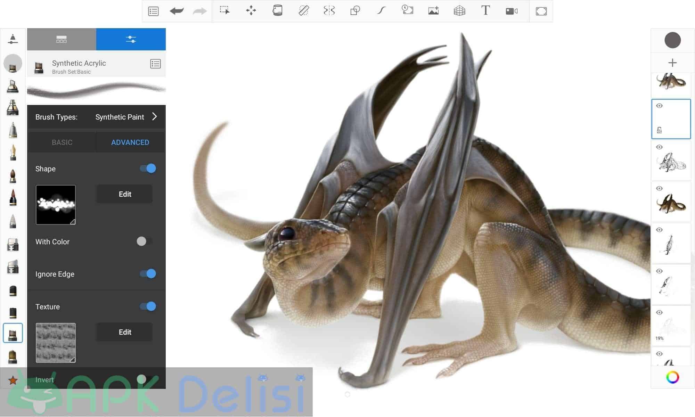Viewport: 695px width, 417px height.
Task: Switch to the ADVANCED tab
Action: click(130, 142)
